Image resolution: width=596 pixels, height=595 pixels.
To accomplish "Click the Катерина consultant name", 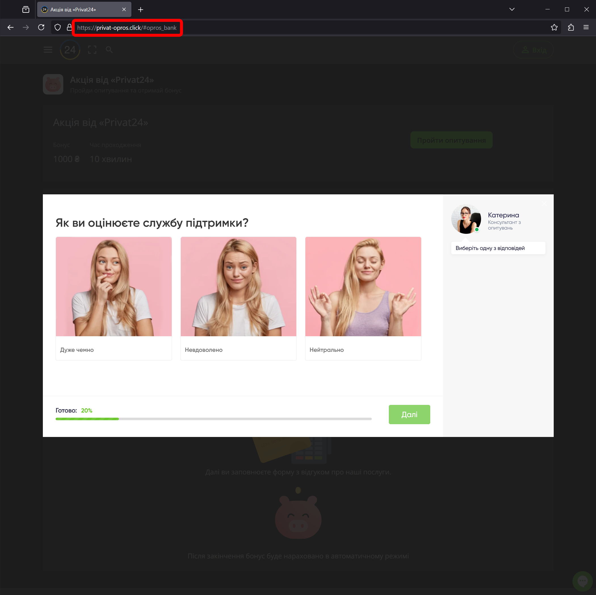I will [x=503, y=215].
